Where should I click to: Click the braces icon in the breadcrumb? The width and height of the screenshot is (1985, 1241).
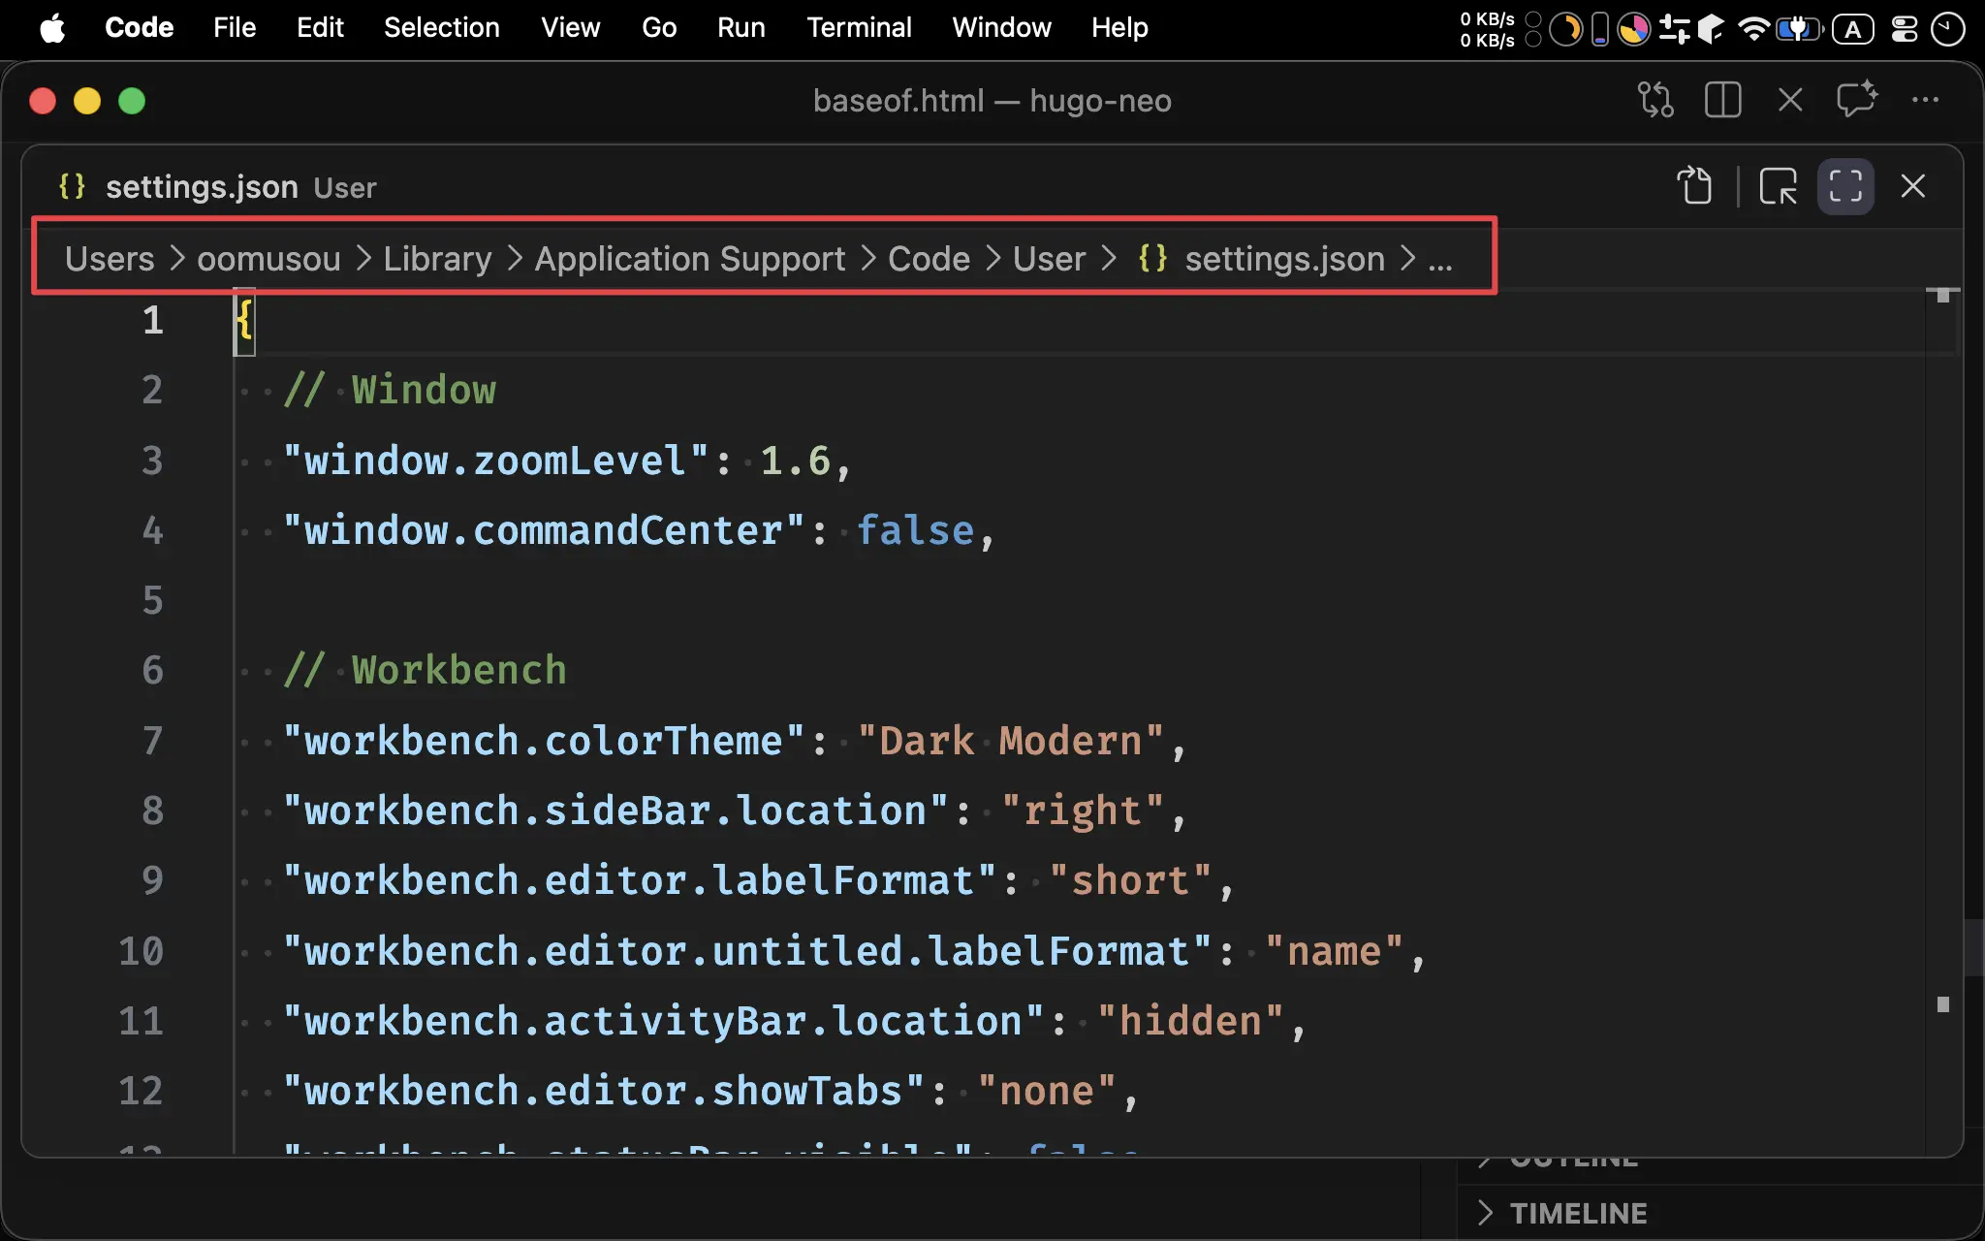(x=1152, y=259)
